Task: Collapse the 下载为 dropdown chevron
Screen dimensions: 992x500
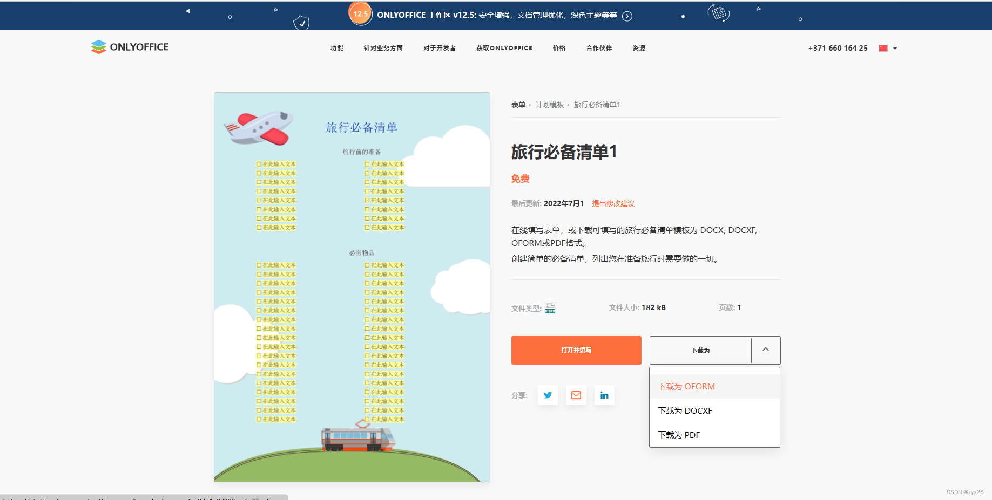Action: (x=766, y=350)
